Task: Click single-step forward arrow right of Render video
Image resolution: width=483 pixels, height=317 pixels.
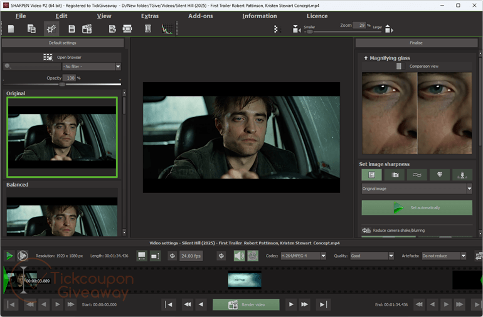Action: click(291, 304)
